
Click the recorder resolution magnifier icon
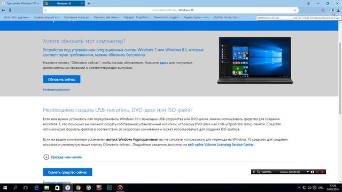point(259,172)
